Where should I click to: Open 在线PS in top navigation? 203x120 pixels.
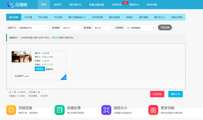[x=58, y=5]
